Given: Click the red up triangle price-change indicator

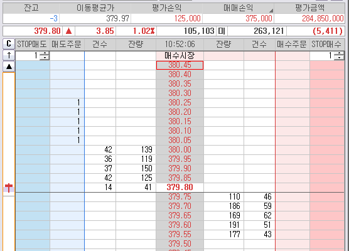Looking at the screenshot, I should [x=69, y=31].
